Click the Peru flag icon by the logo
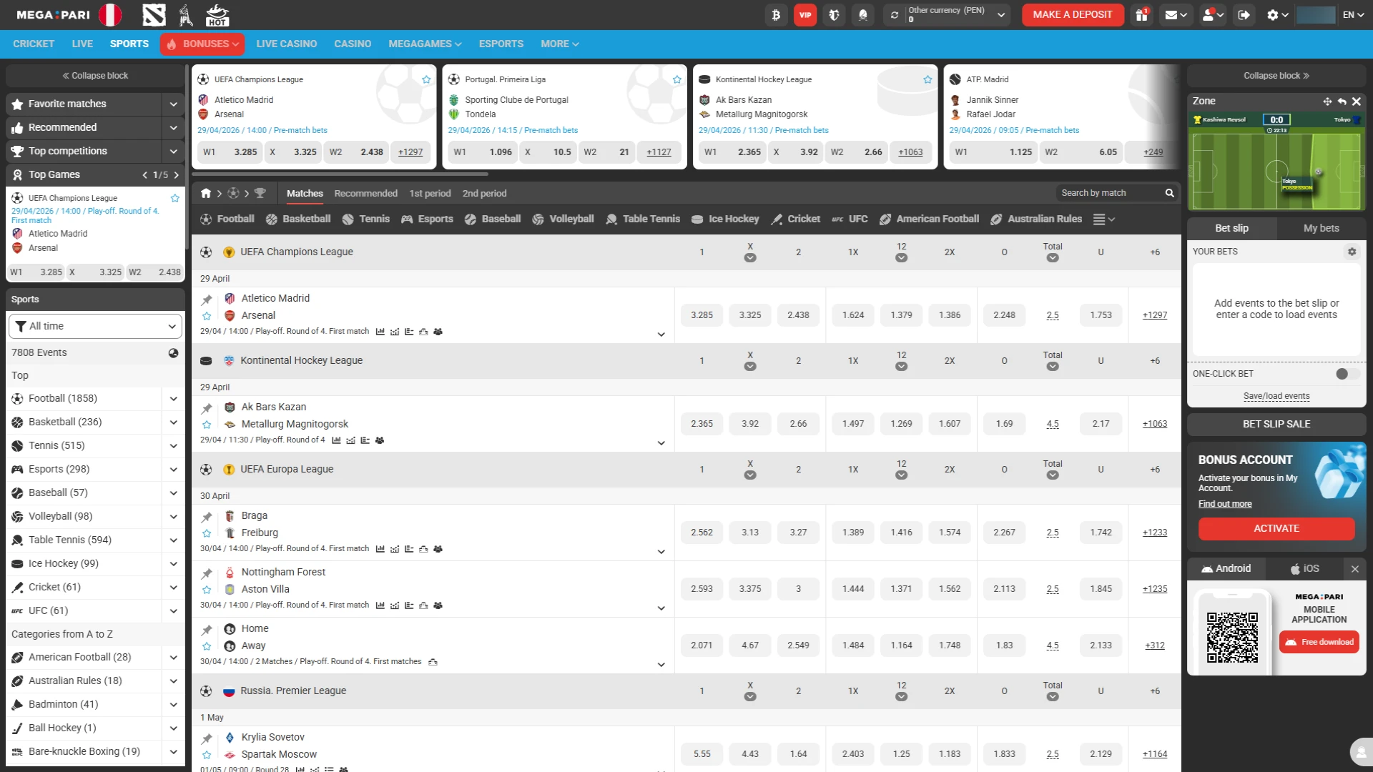 tap(110, 14)
